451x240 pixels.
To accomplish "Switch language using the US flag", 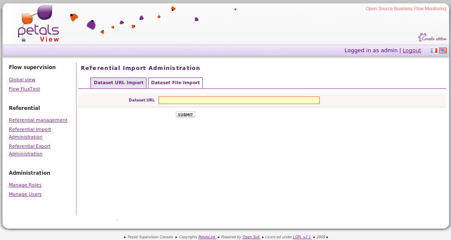I will (443, 51).
